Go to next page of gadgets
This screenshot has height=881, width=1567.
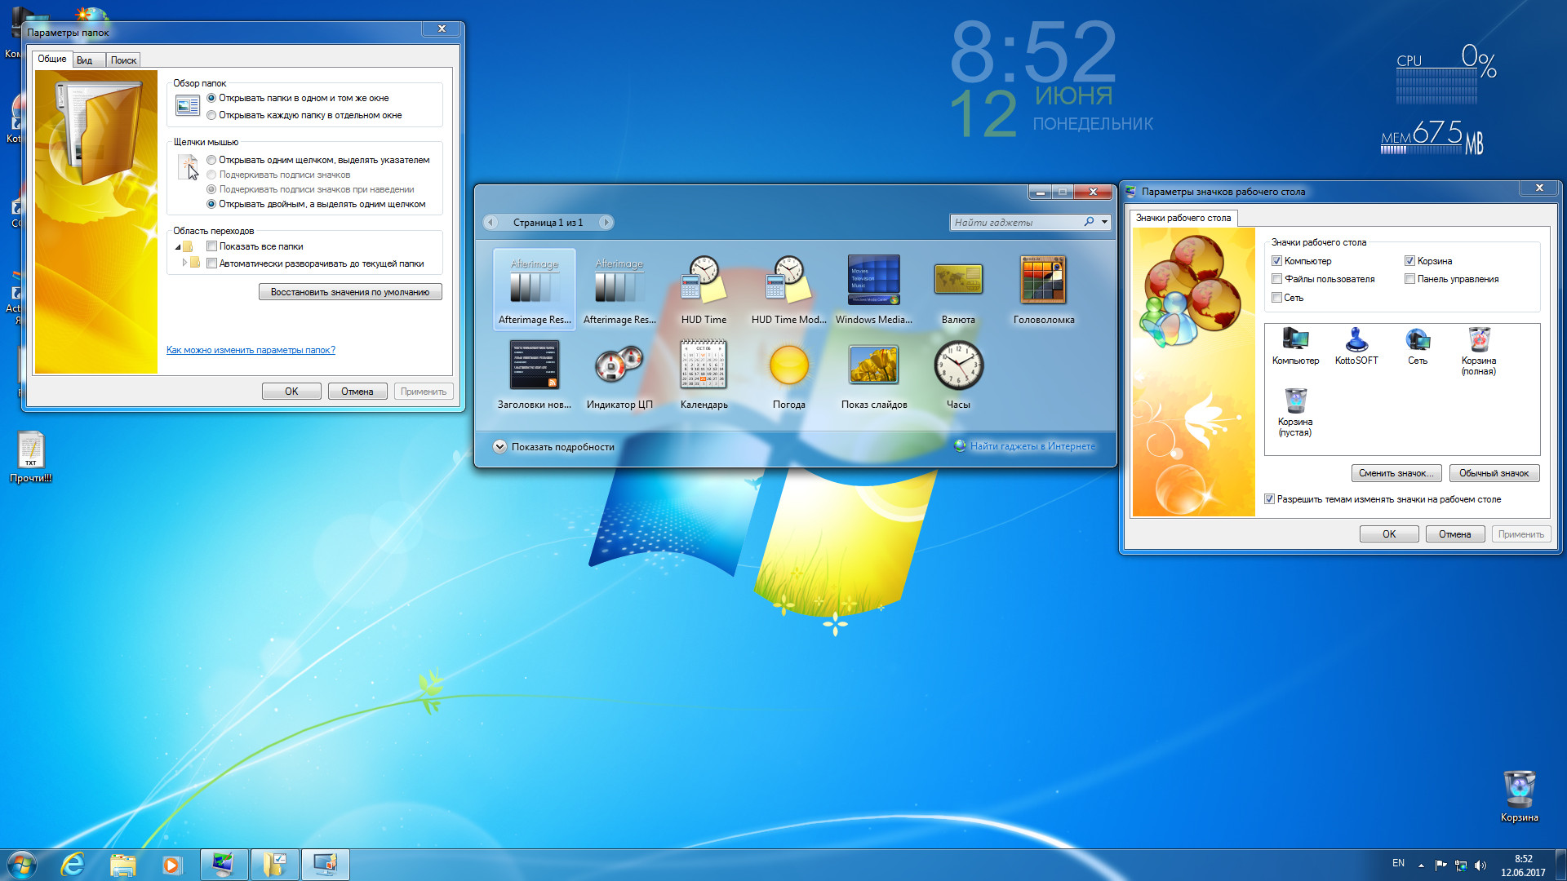coord(606,222)
